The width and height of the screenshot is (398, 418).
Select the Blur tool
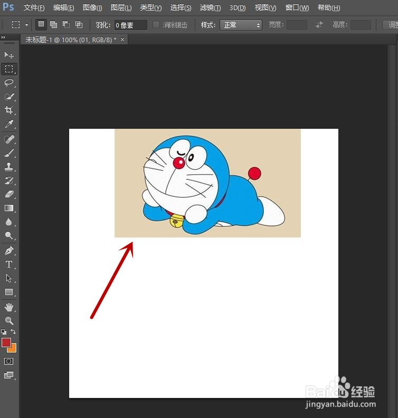9,222
